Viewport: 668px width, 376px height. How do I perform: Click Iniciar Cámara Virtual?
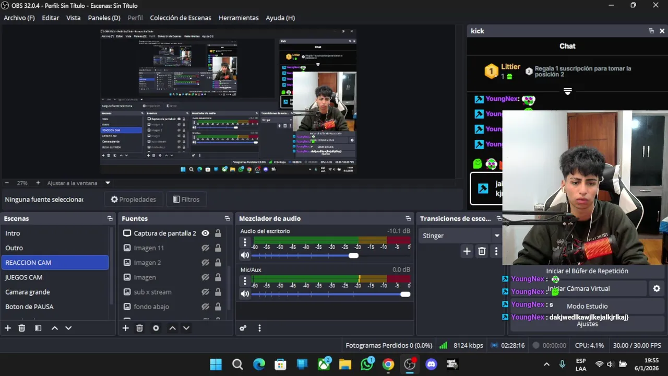(578, 288)
